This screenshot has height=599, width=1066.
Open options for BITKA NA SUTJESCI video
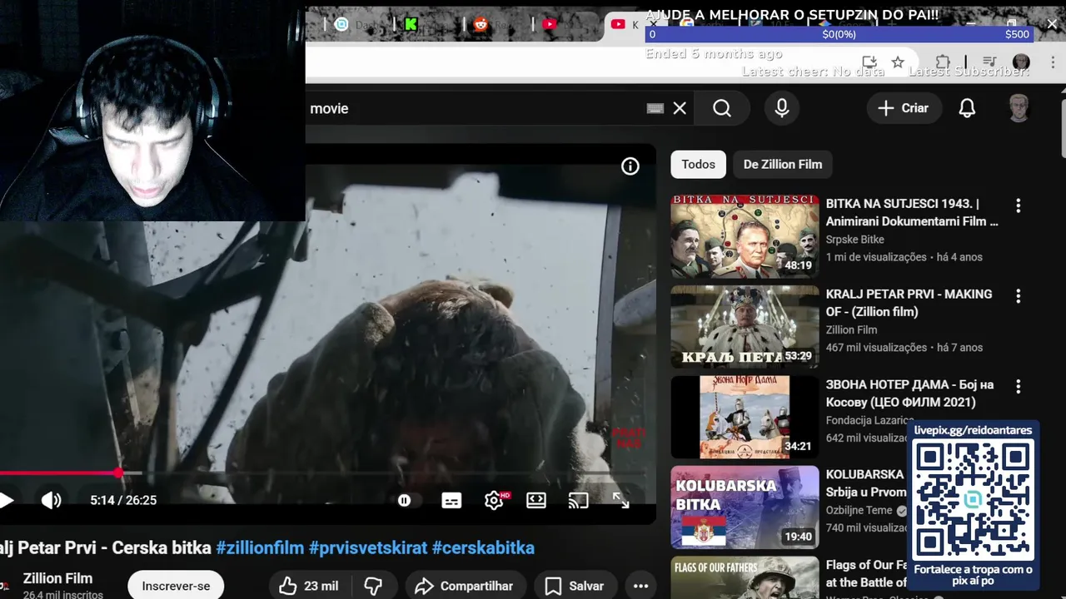(x=1018, y=205)
